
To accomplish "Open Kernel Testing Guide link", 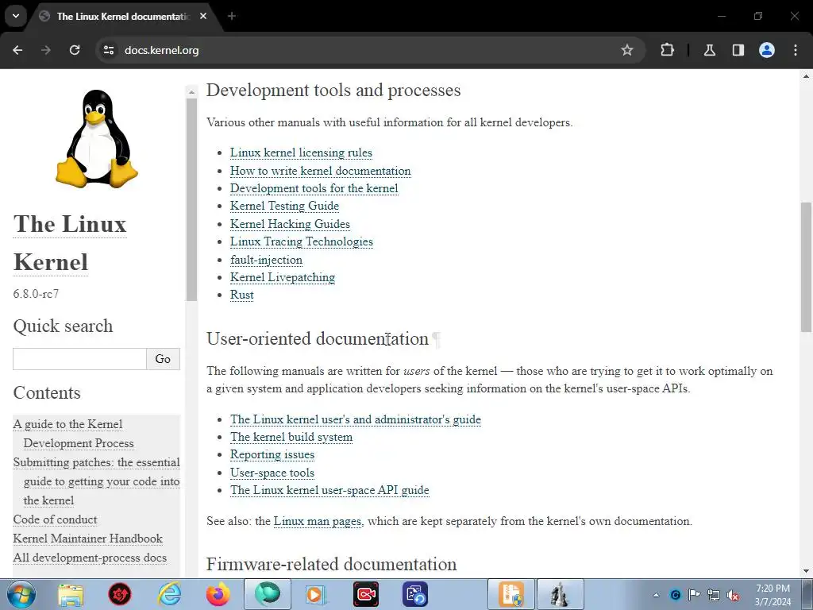I will 285,206.
